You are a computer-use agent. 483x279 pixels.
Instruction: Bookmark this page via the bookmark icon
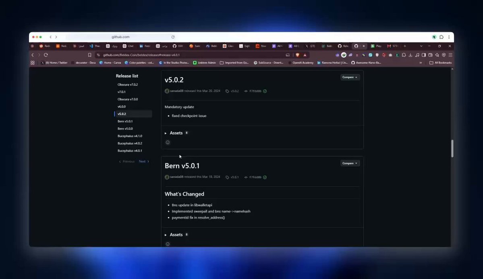[90, 55]
